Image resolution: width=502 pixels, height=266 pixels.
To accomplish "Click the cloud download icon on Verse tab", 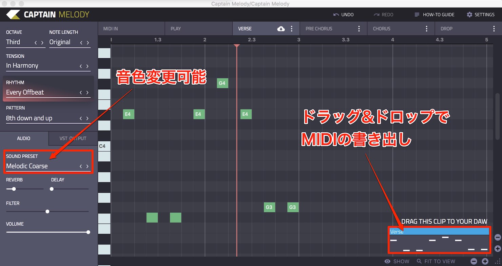I will click(x=281, y=29).
